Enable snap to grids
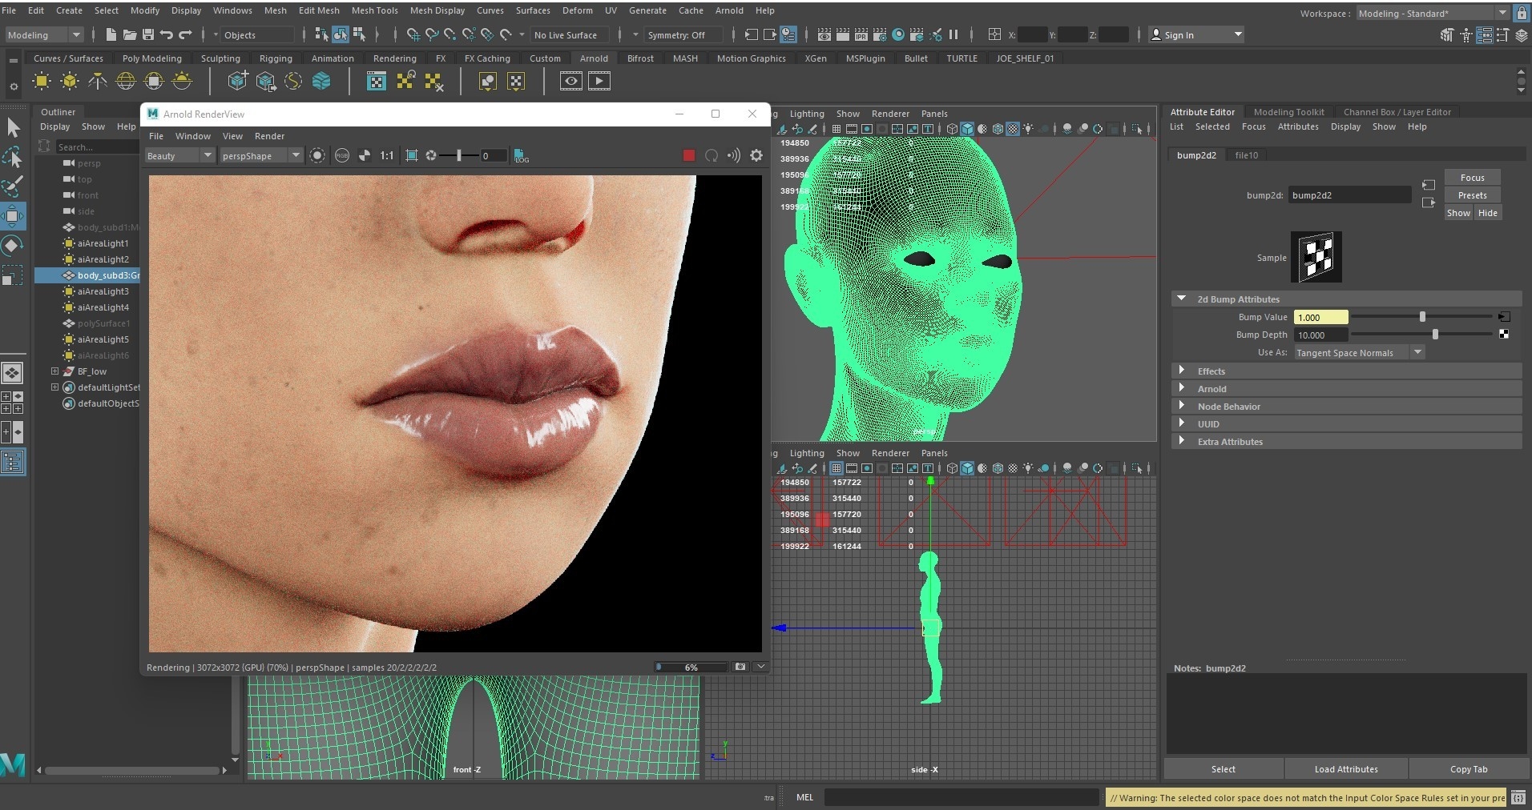This screenshot has height=810, width=1532. click(413, 34)
